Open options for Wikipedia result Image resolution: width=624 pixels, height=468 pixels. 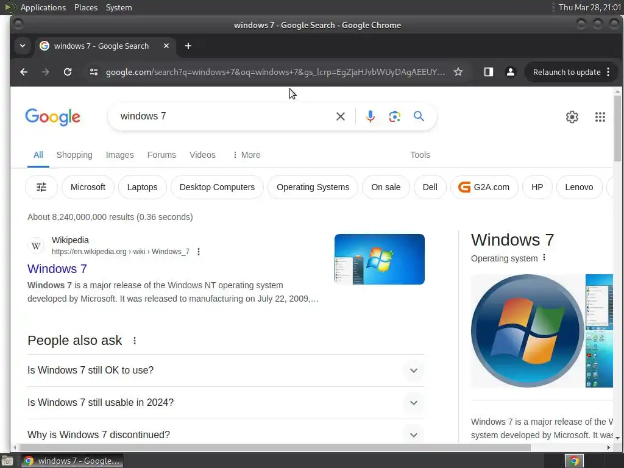click(199, 252)
